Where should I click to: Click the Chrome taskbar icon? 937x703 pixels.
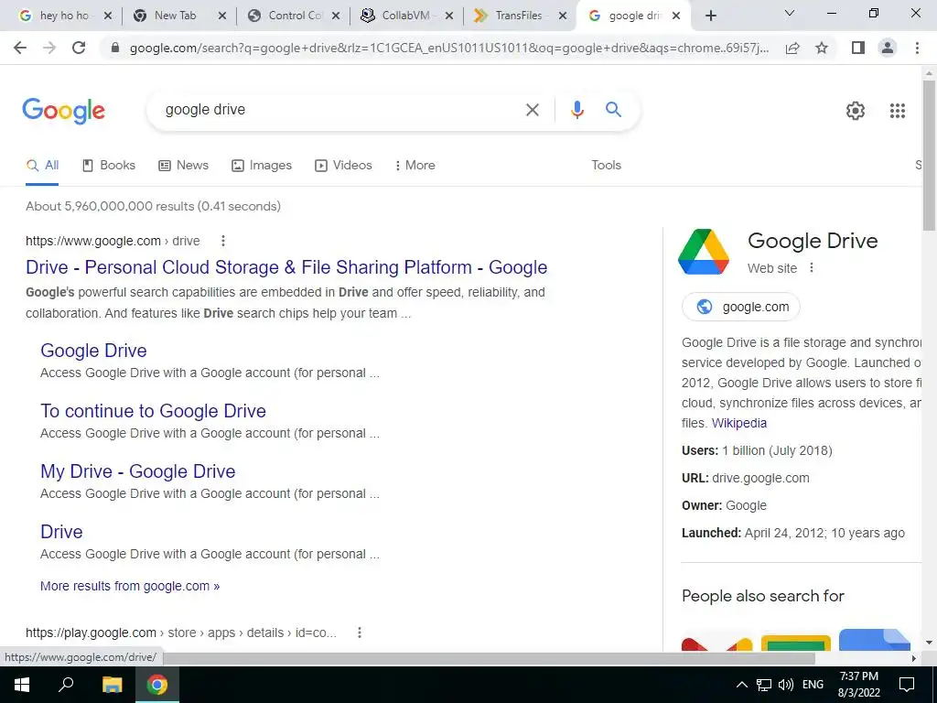tap(157, 685)
